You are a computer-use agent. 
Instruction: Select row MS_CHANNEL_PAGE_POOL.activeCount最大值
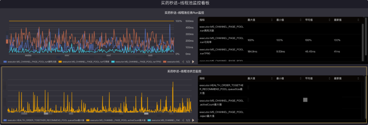click(279, 103)
